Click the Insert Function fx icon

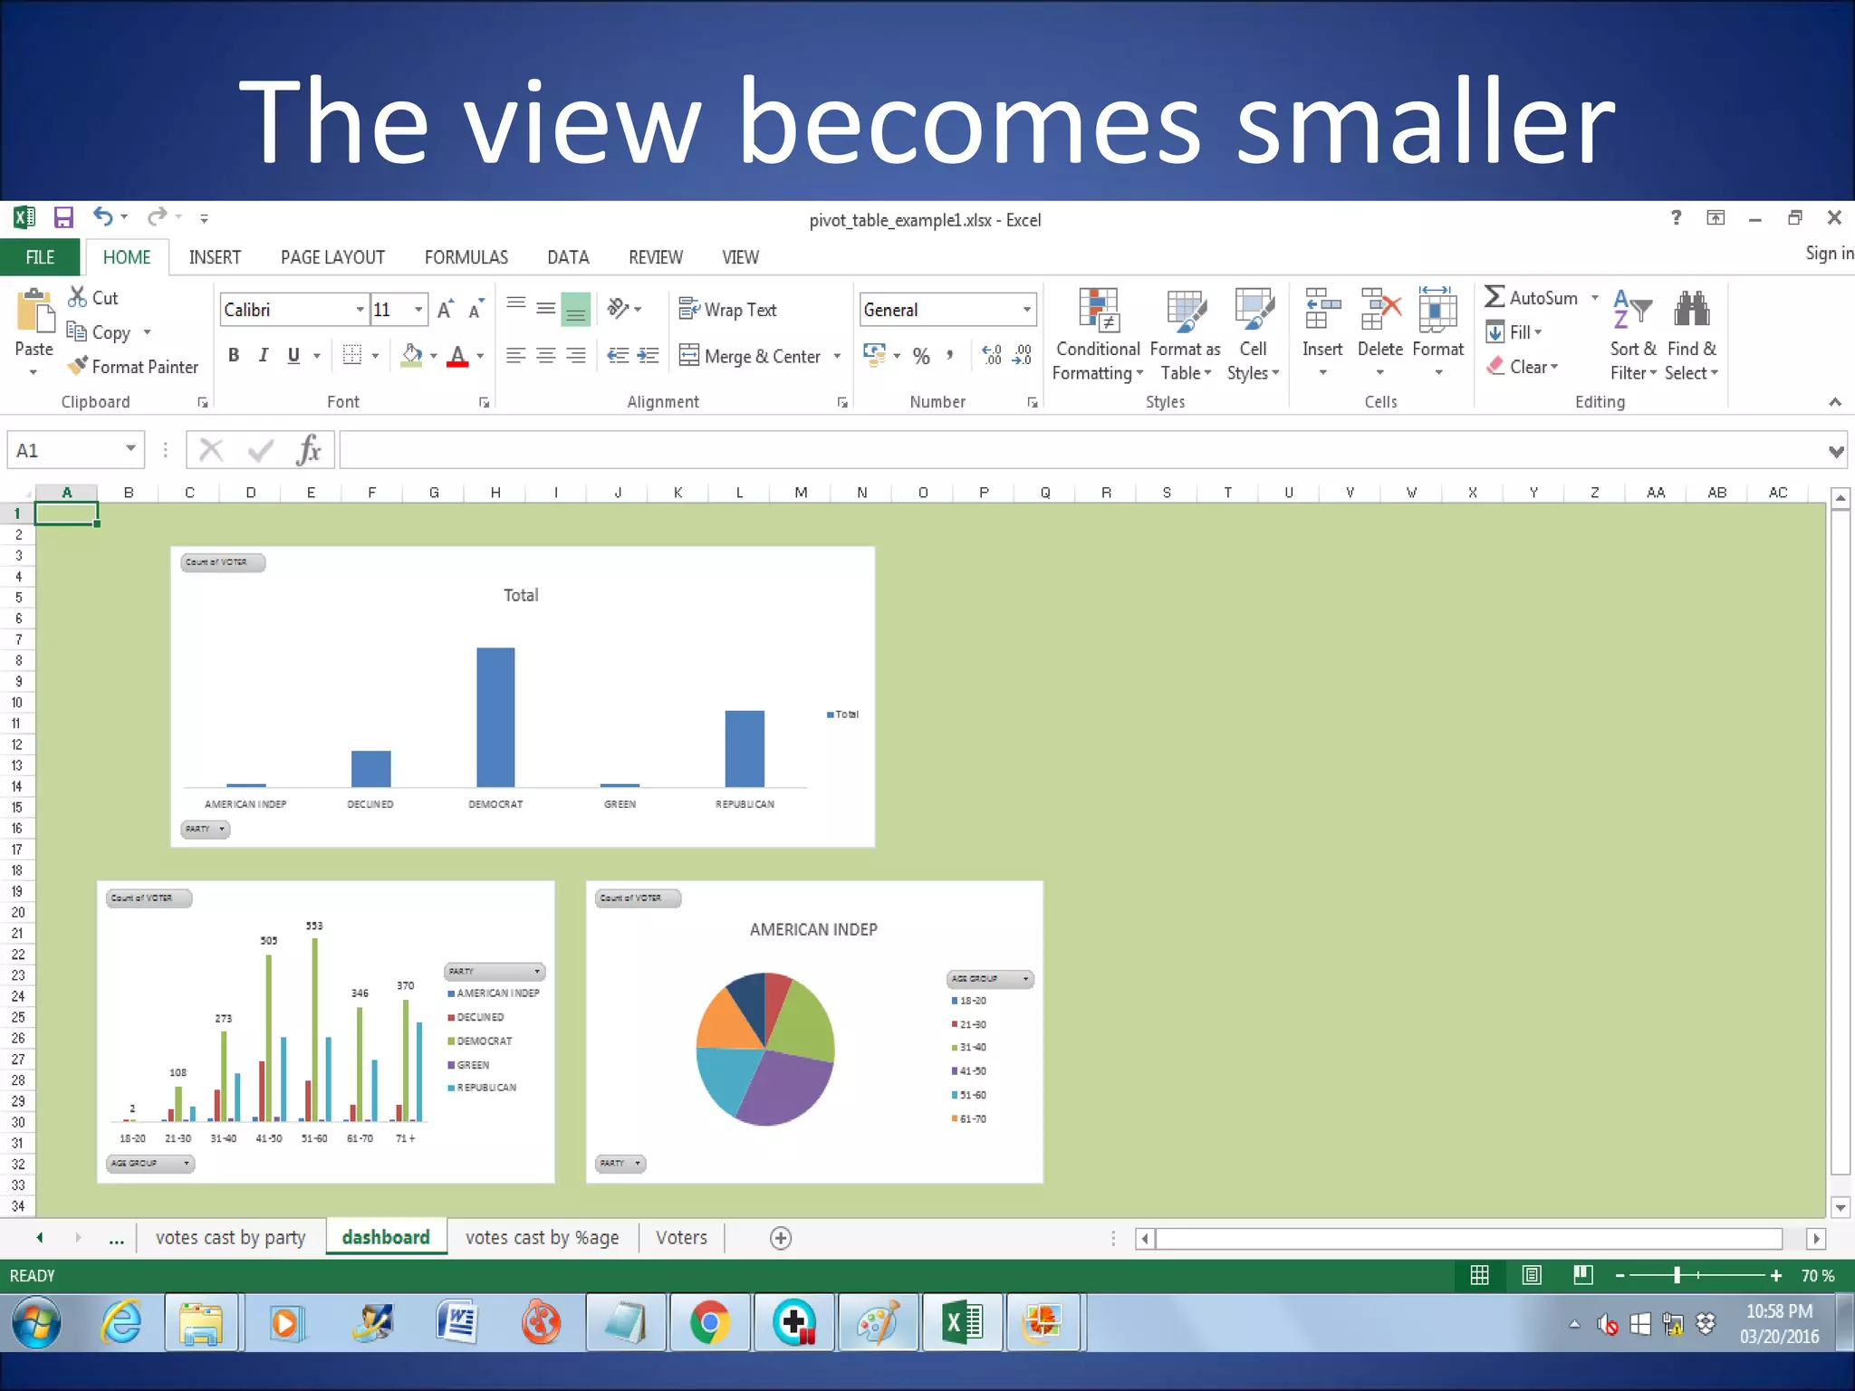point(309,450)
